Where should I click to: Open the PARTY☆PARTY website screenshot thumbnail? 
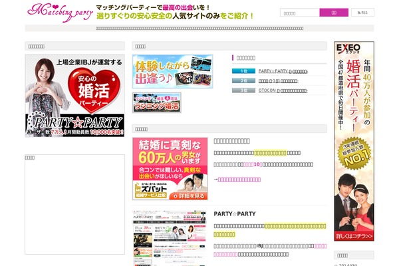pyautogui.click(x=169, y=238)
